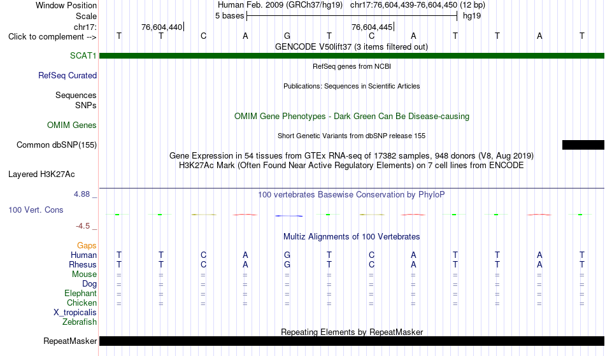Click the black dbSNP variant block
The height and width of the screenshot is (356, 605).
tap(583, 145)
